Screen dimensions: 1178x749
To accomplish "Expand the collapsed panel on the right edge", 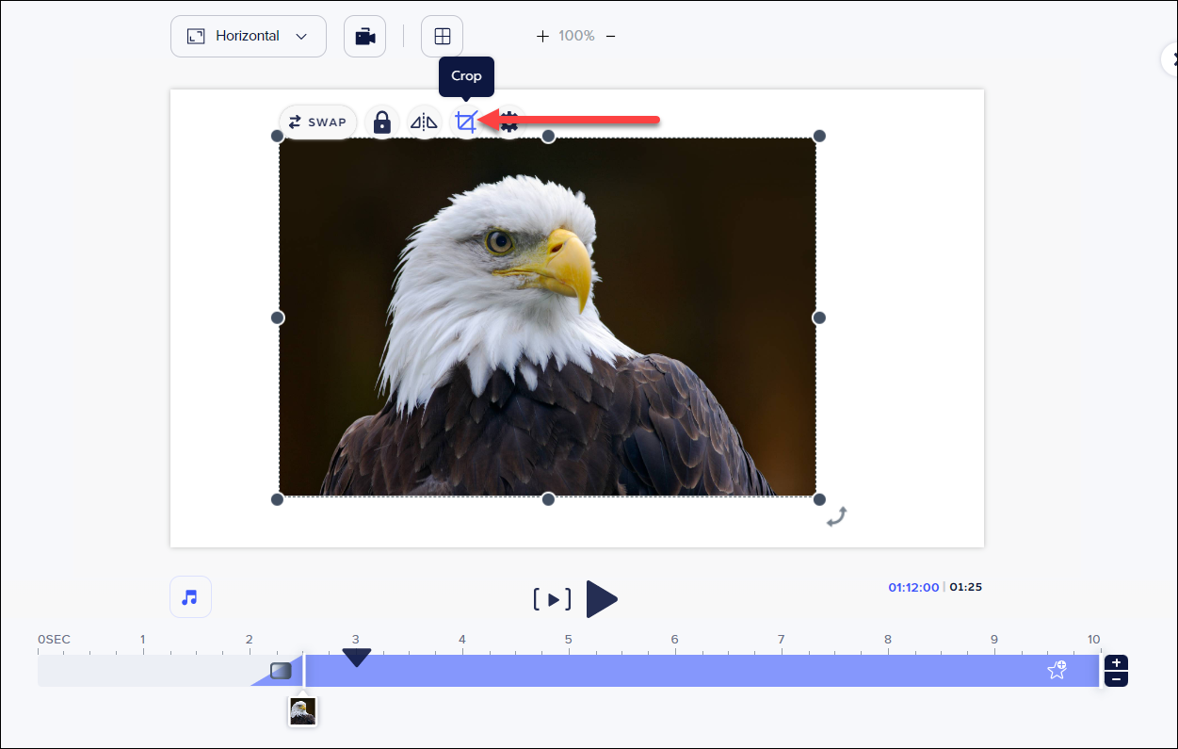I will tap(1170, 58).
